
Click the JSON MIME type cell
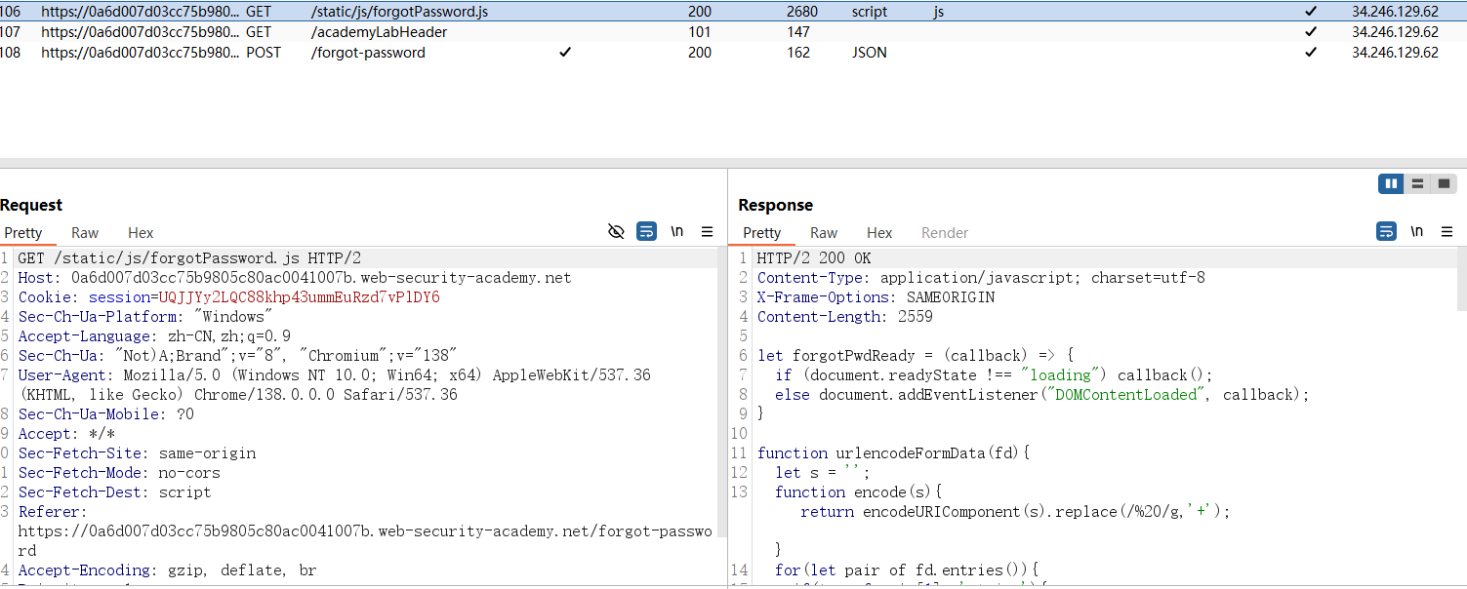coord(869,53)
